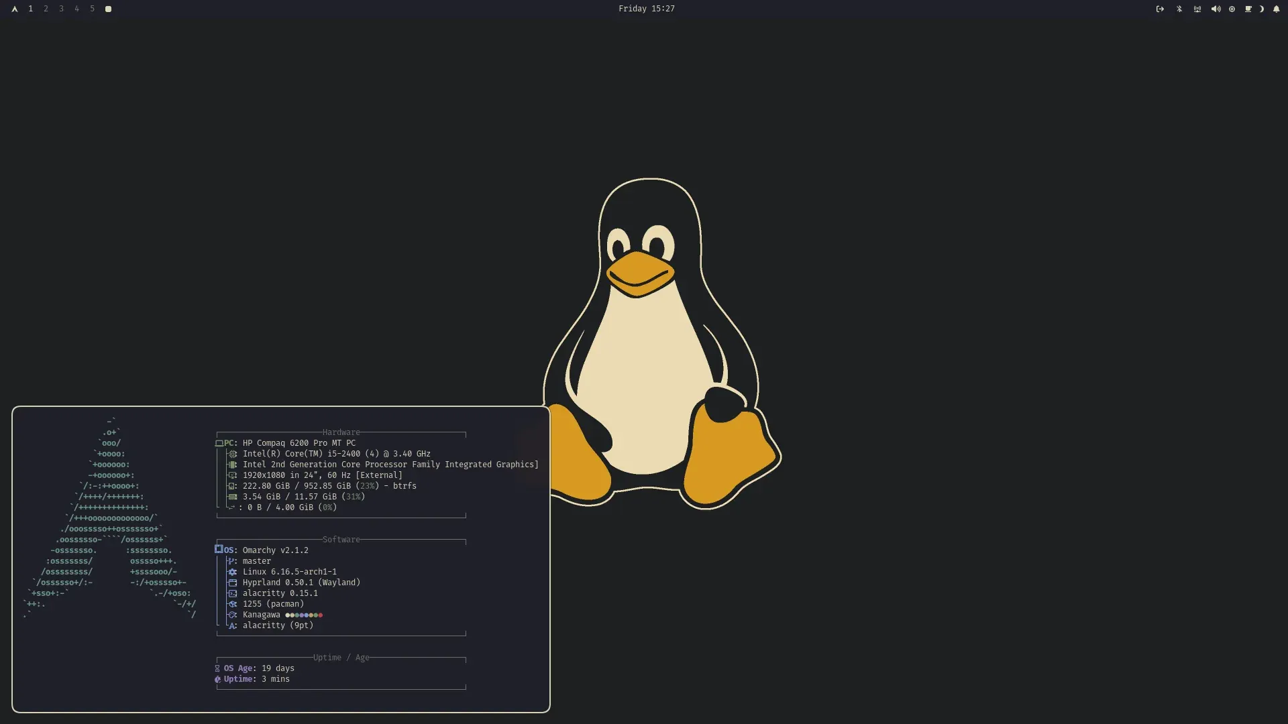Open the volume control speaker icon
1288x724 pixels.
point(1216,9)
